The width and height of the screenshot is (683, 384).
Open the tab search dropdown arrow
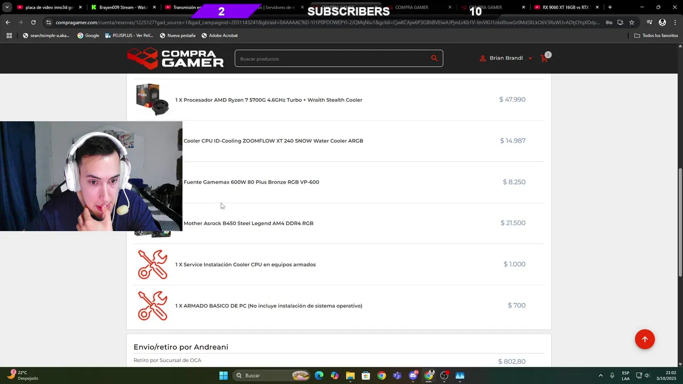(7, 7)
